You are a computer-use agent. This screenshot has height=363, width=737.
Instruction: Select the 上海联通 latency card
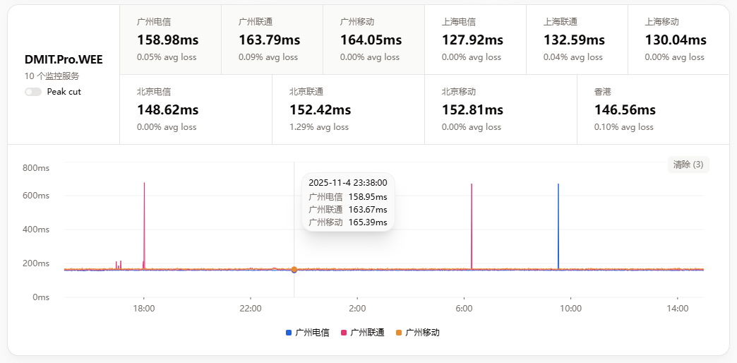pos(577,40)
